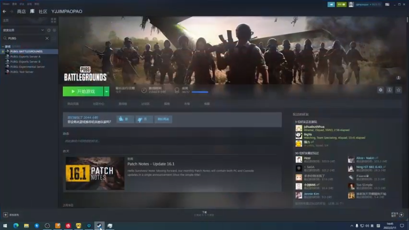Clear the PUBG search with X
The height and width of the screenshot is (230, 409).
pos(47,38)
